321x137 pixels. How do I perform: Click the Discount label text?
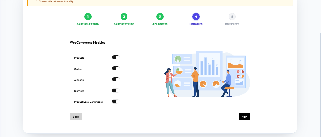click(x=79, y=91)
